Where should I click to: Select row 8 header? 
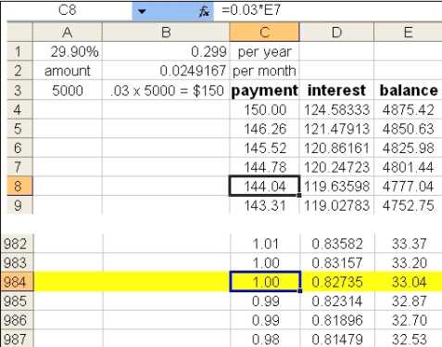click(x=19, y=186)
